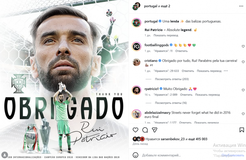Image resolution: width=246 pixels, height=160 pixels.
Task: Open post options three-dot menu
Action: (241, 6)
